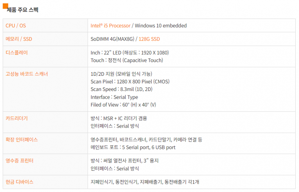Click the orange square icon beside the heading
The width and height of the screenshot is (299, 192).
(5, 6)
